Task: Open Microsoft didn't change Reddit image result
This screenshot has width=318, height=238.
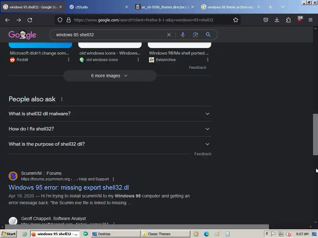Action: click(x=39, y=53)
